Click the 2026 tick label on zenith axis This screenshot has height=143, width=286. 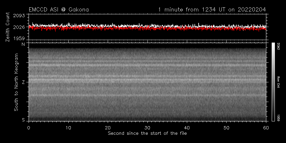[x=19, y=27]
